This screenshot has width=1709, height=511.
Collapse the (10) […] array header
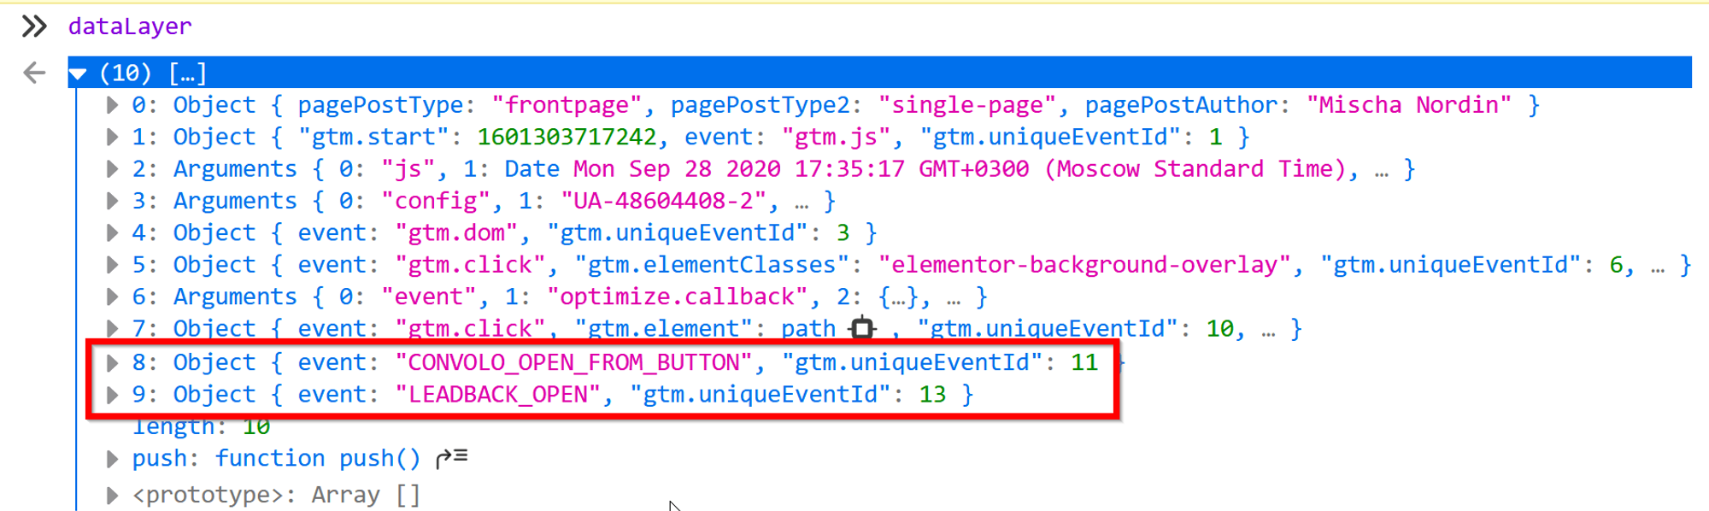(78, 73)
